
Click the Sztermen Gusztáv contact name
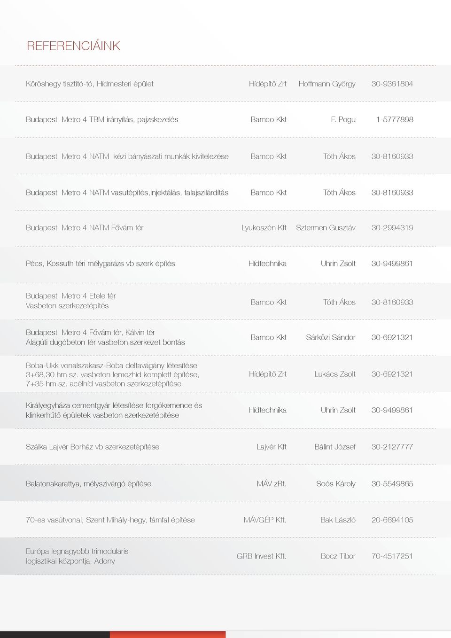click(326, 228)
